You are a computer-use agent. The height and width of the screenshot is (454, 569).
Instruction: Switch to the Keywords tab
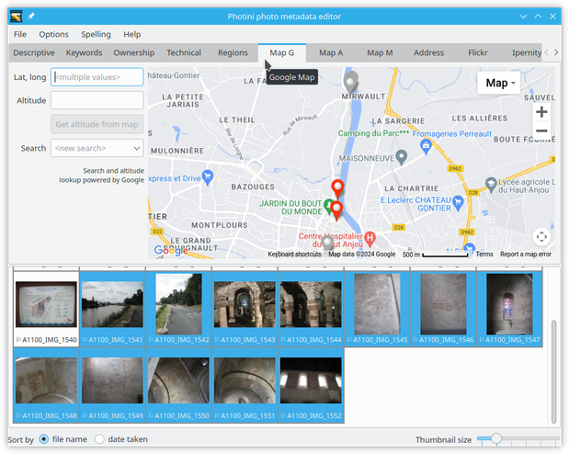pos(84,52)
